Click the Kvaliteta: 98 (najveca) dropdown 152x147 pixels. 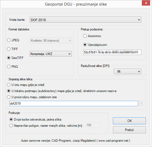51,40
